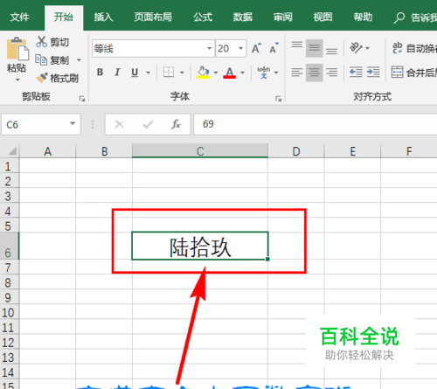The height and width of the screenshot is (389, 437).
Task: Align text right
Action: pos(331,72)
